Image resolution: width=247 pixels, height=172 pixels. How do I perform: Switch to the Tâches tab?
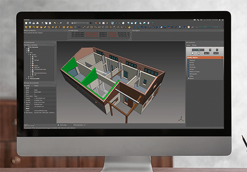194,45
